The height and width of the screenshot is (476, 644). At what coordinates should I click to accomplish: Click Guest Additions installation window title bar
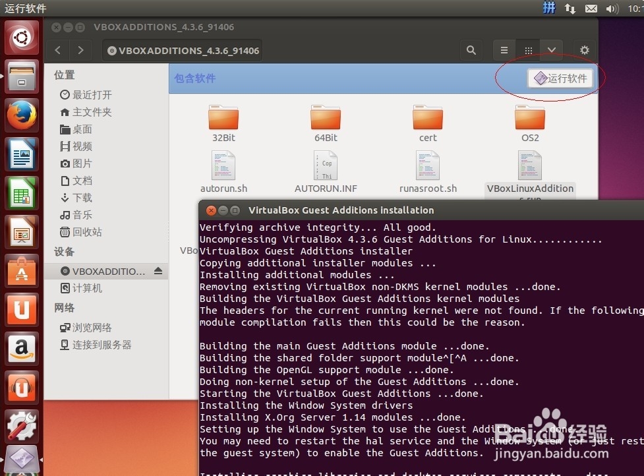click(x=421, y=210)
